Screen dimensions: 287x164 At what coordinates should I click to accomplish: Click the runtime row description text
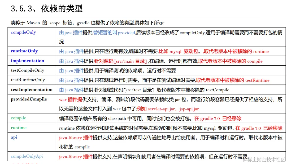pos(171,128)
